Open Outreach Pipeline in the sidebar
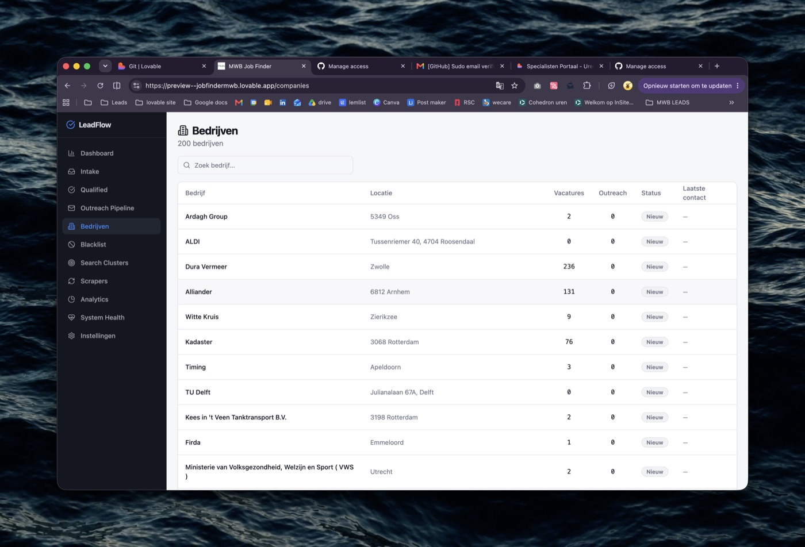 (x=112, y=208)
